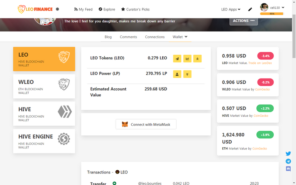Expand the Wallet tab dropdown

click(x=180, y=37)
